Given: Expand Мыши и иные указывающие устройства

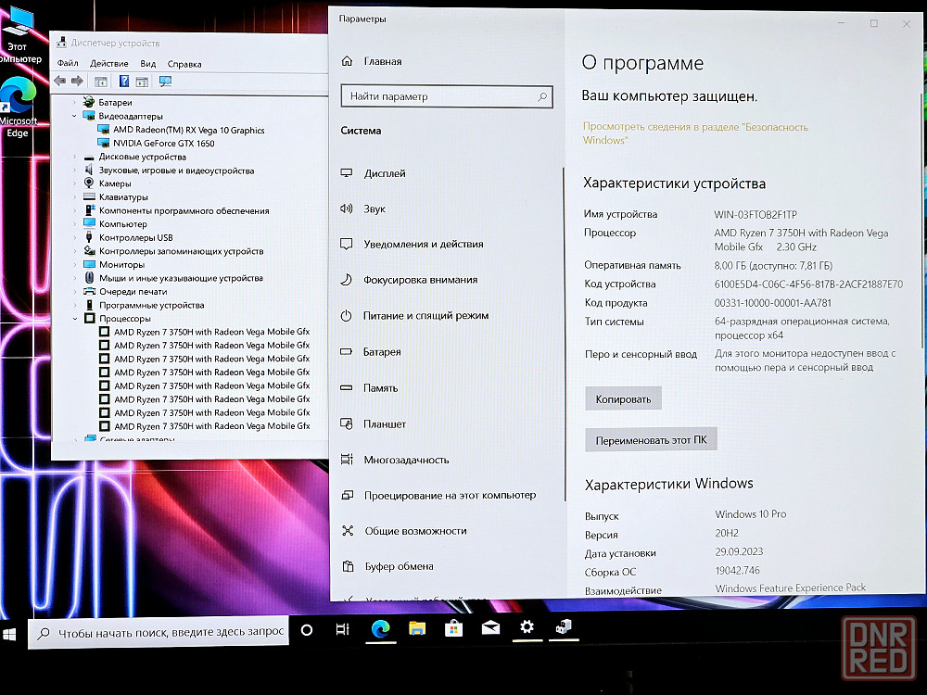Looking at the screenshot, I should click(x=74, y=278).
